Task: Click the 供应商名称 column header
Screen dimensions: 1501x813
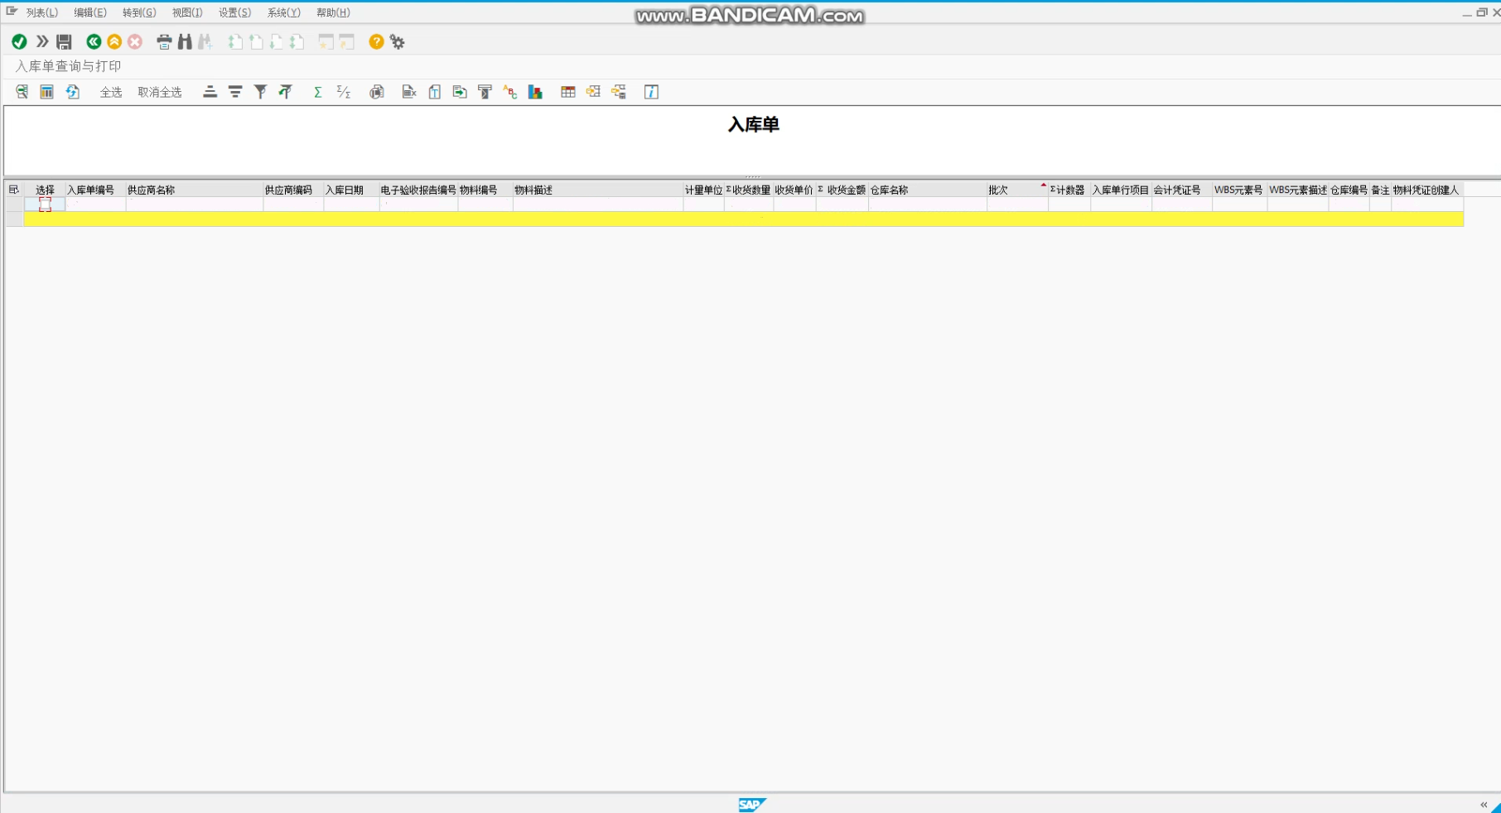Action: 152,190
